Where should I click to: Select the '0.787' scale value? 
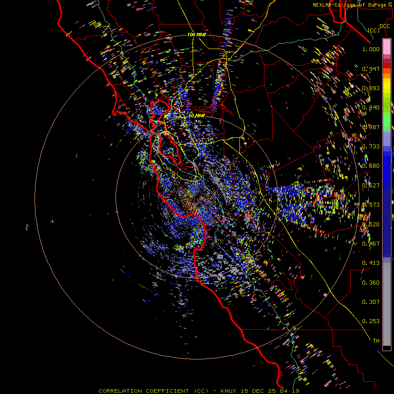click(x=371, y=127)
